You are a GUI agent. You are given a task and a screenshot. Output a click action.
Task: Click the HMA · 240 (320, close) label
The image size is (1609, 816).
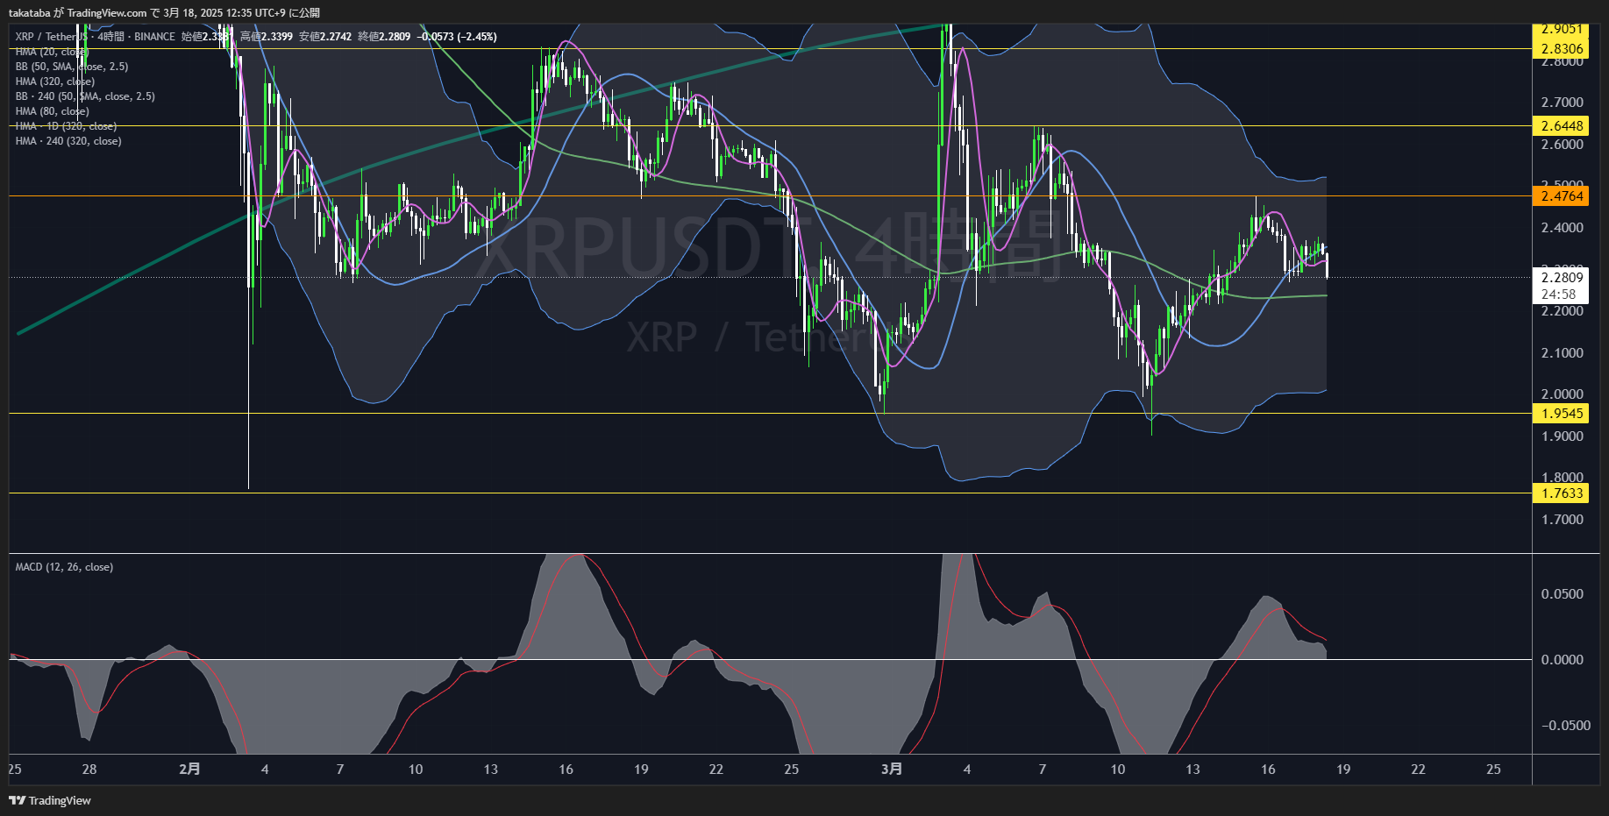click(x=68, y=141)
